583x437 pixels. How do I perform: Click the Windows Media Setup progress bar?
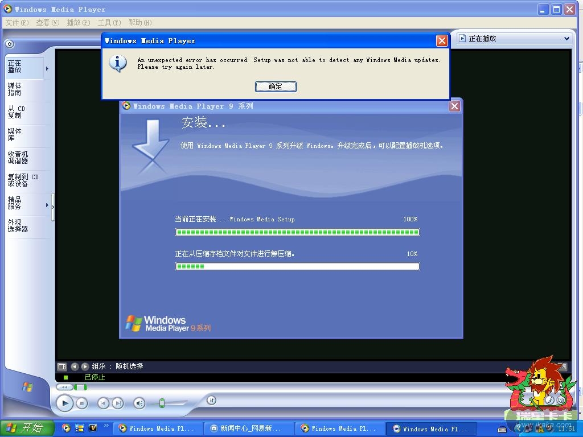point(297,232)
